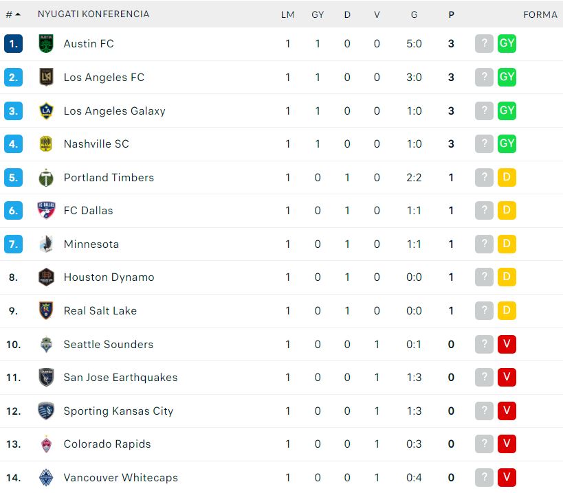
Task: Click the FC Dallas crest
Action: coord(46,211)
